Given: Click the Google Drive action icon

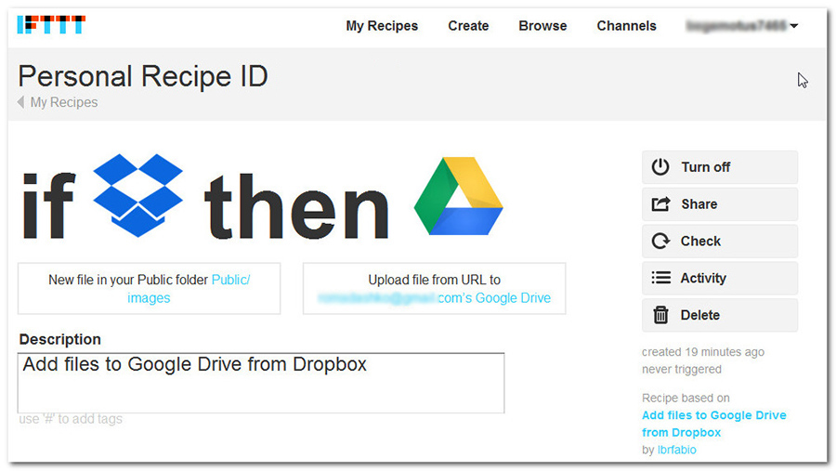Looking at the screenshot, I should click(459, 196).
